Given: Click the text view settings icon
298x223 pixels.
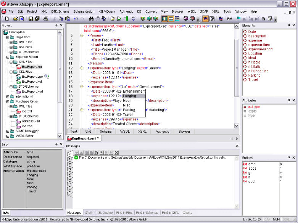Looking at the screenshot, I should click(x=270, y=19).
